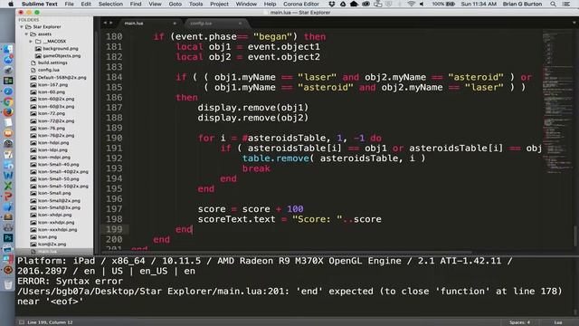Open the Edit menu

pyautogui.click(x=86, y=4)
